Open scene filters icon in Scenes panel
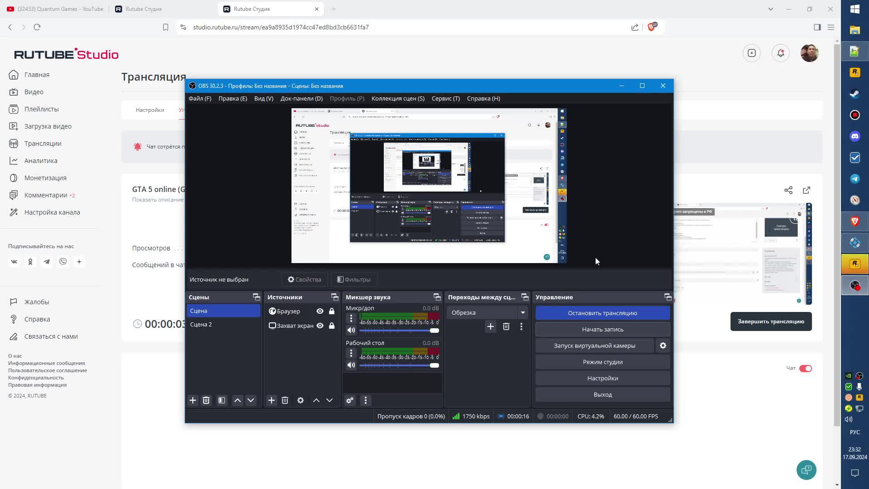Image resolution: width=869 pixels, height=489 pixels. click(221, 400)
